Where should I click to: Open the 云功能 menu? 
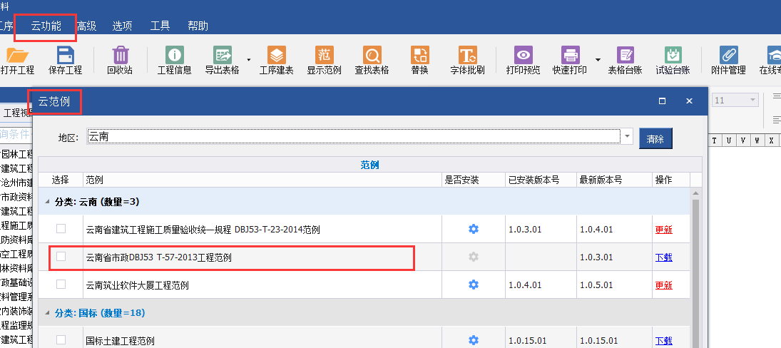[46, 26]
